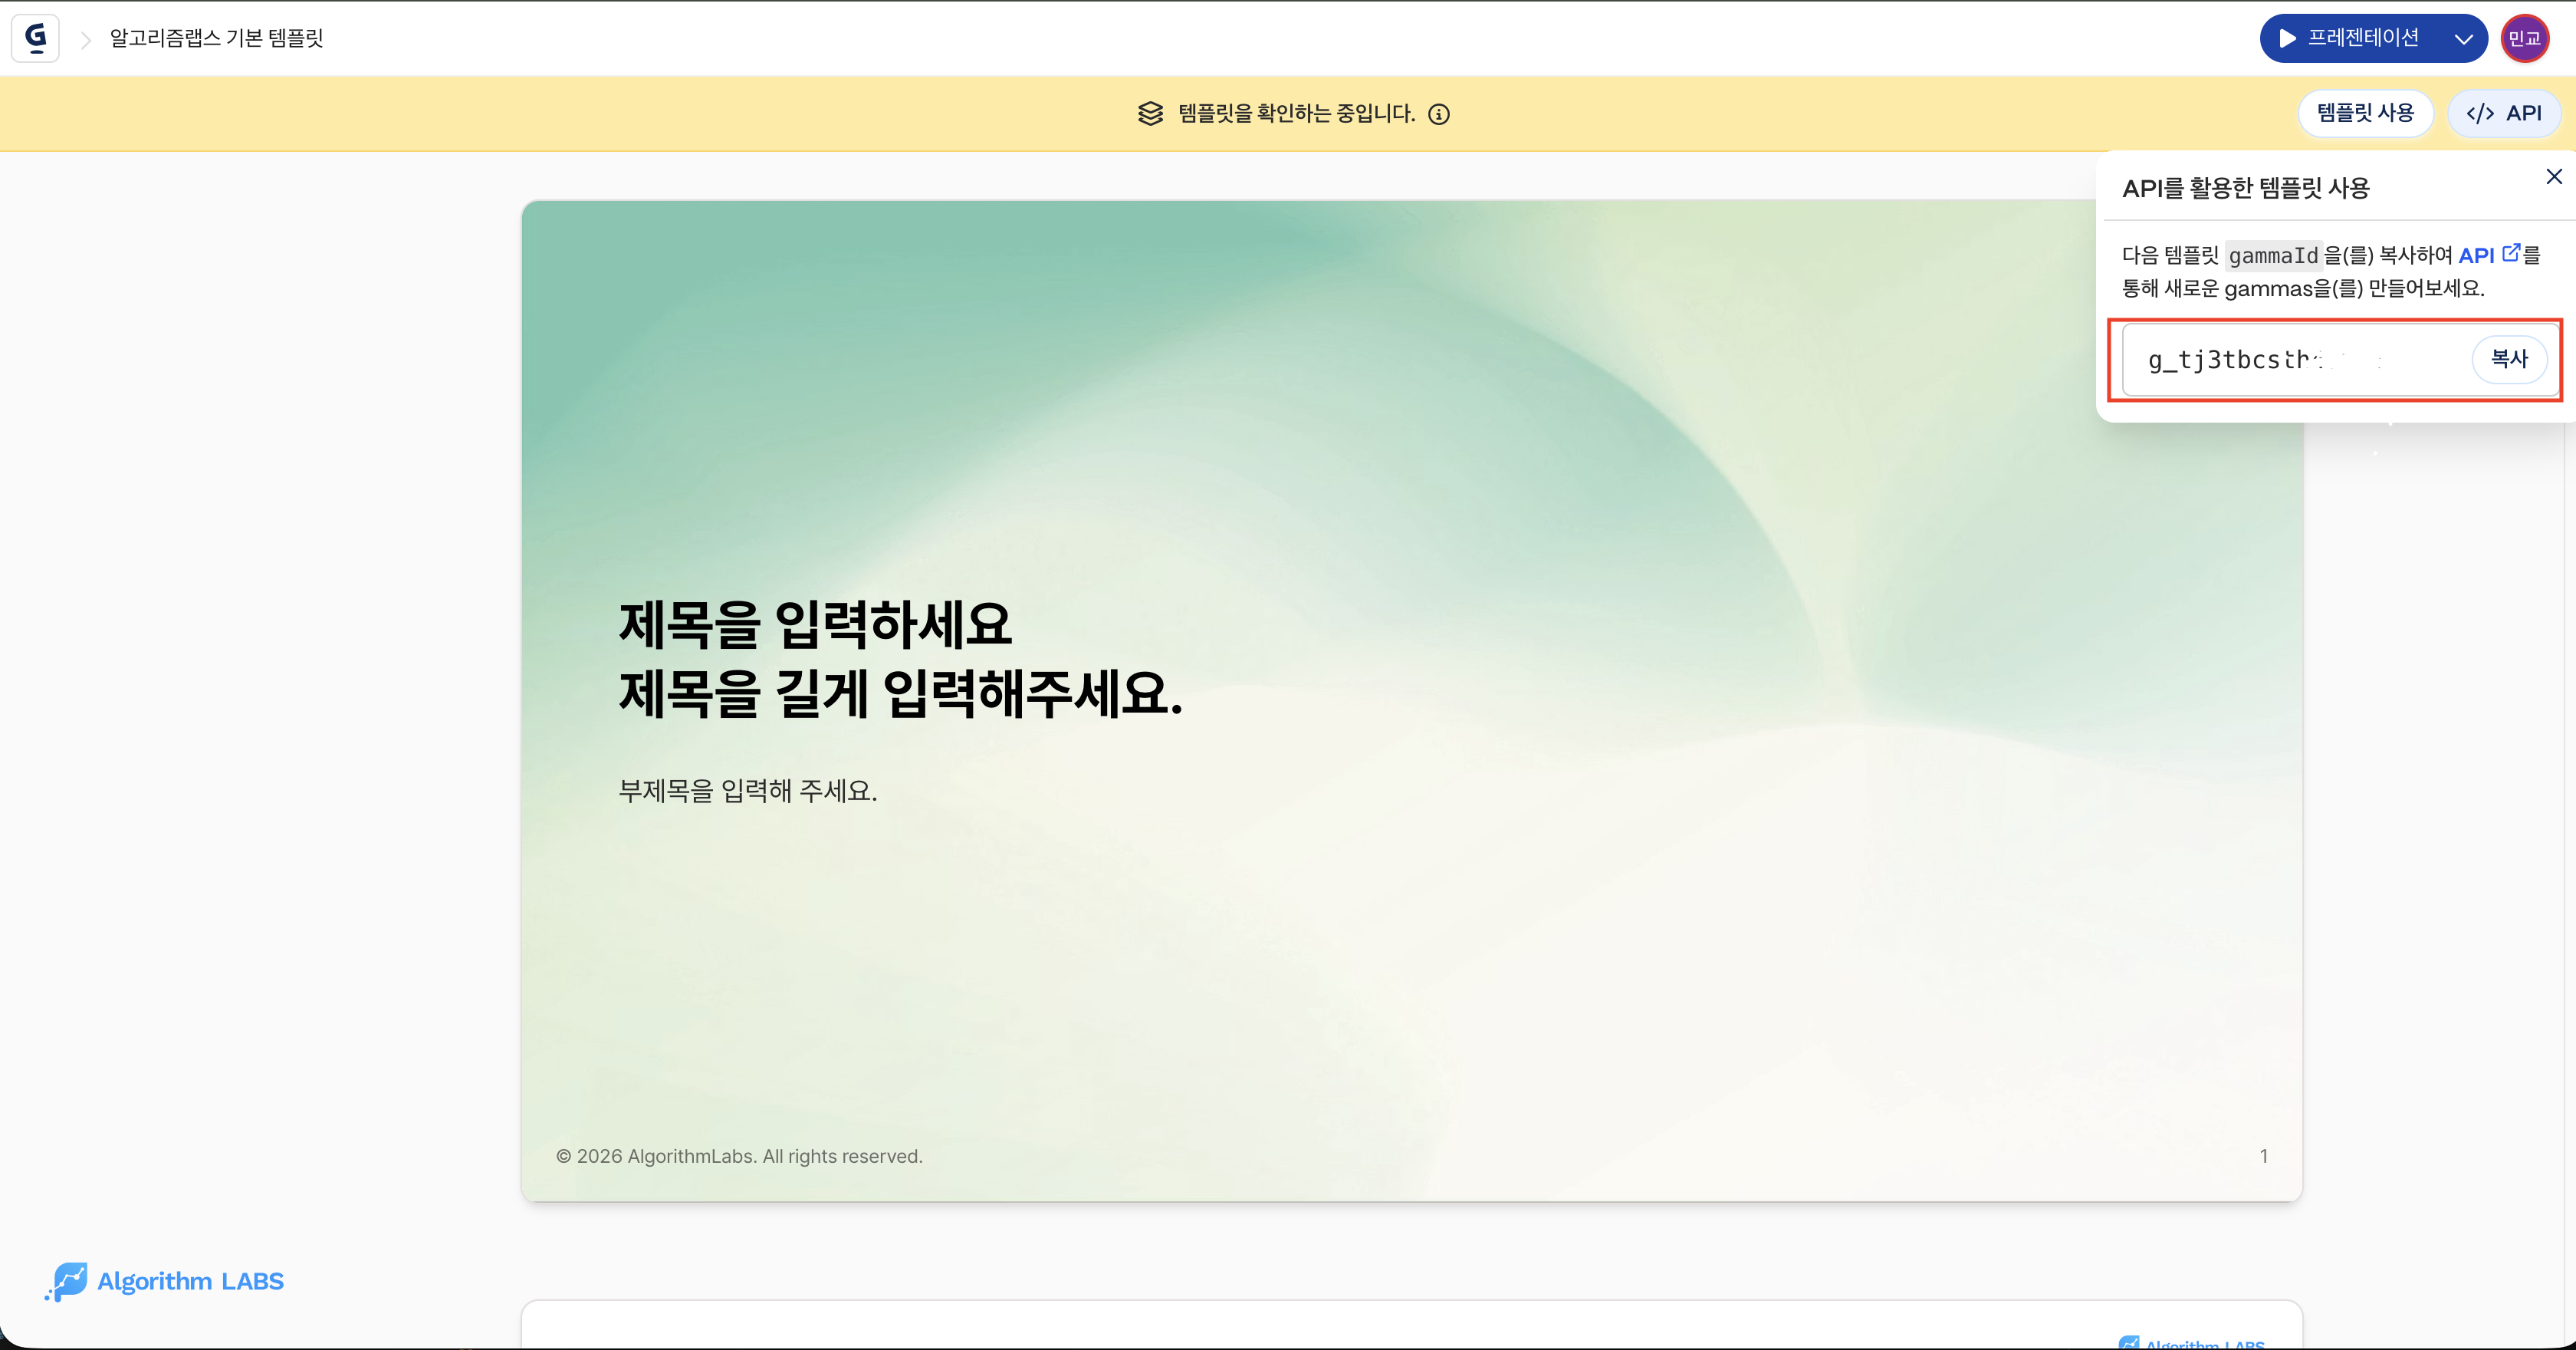Open the API hyperlink in the panel

tap(2479, 254)
